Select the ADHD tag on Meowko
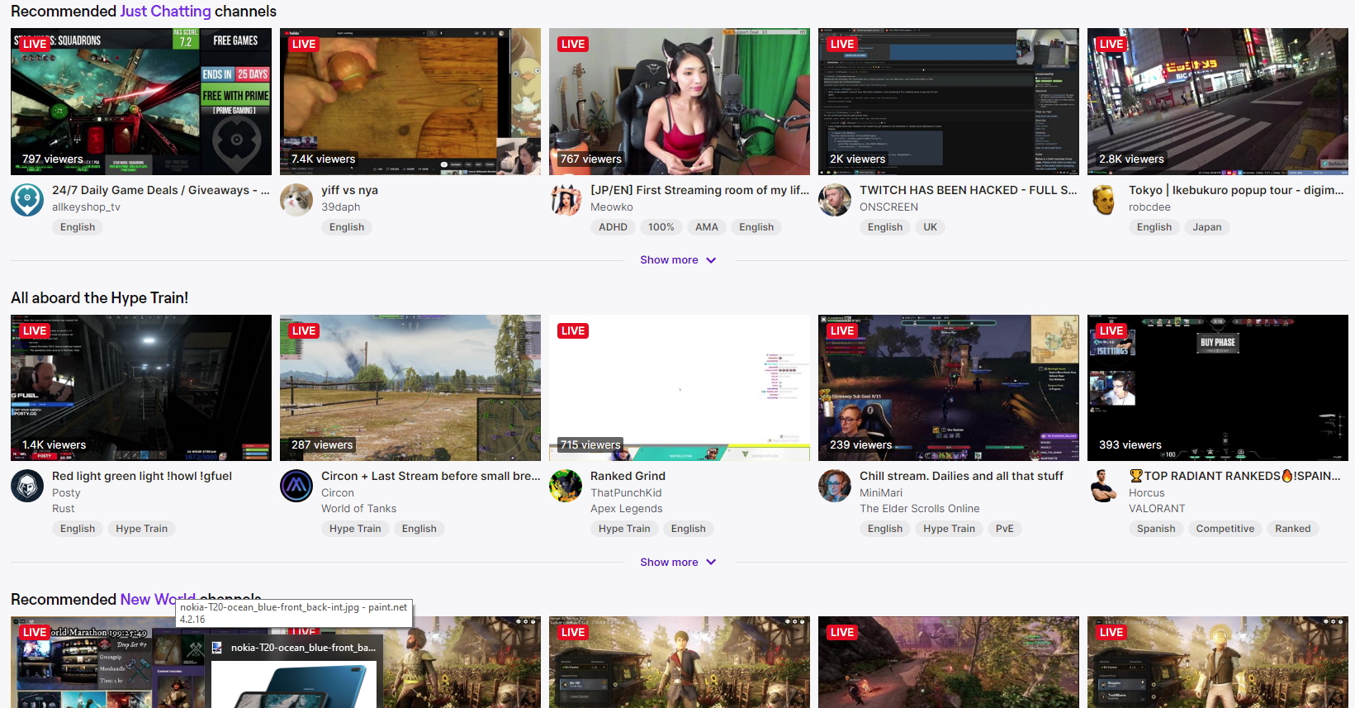1355x708 pixels. [613, 227]
